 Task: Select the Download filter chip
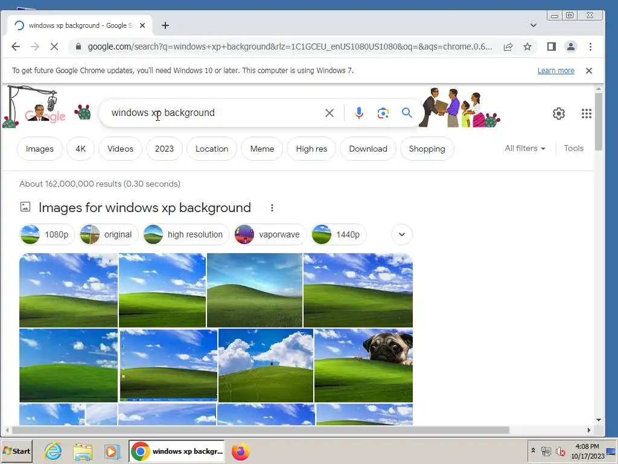(x=368, y=149)
